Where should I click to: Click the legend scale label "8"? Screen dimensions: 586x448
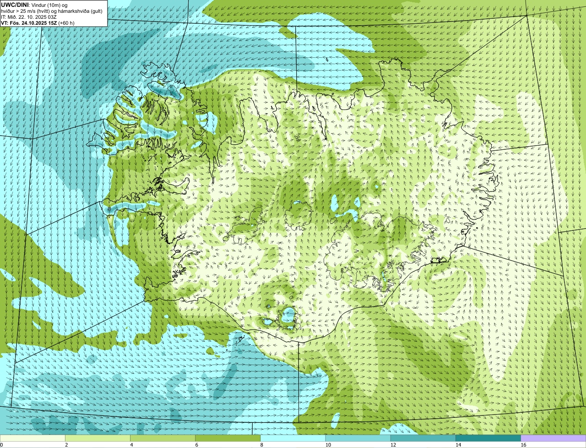pos(262,445)
